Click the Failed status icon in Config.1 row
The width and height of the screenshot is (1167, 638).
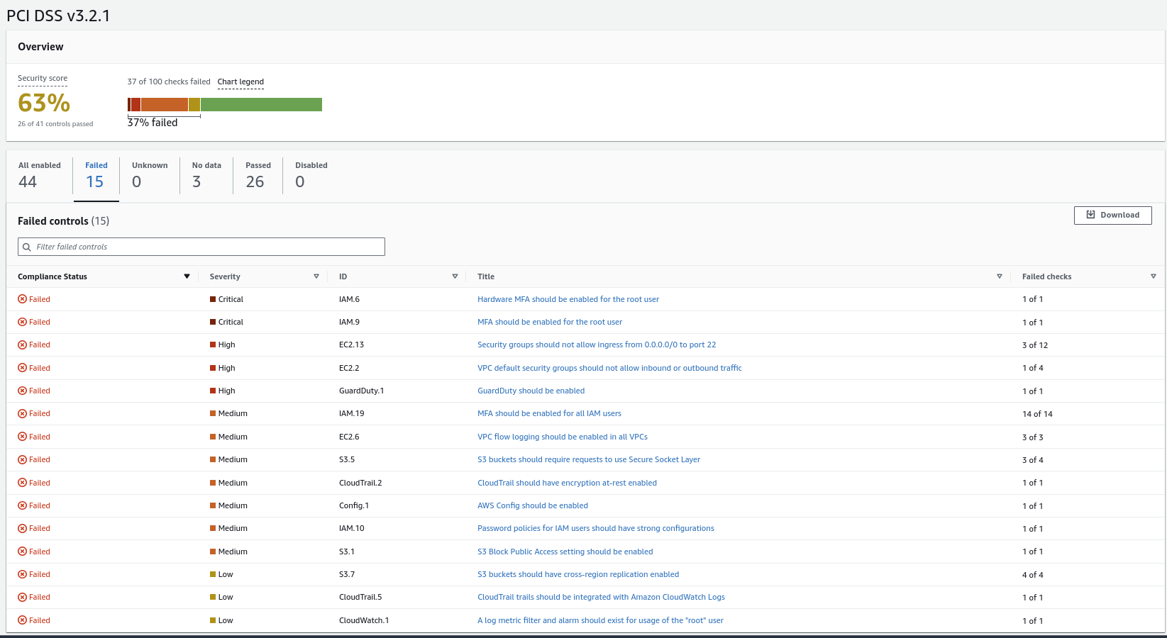[22, 505]
